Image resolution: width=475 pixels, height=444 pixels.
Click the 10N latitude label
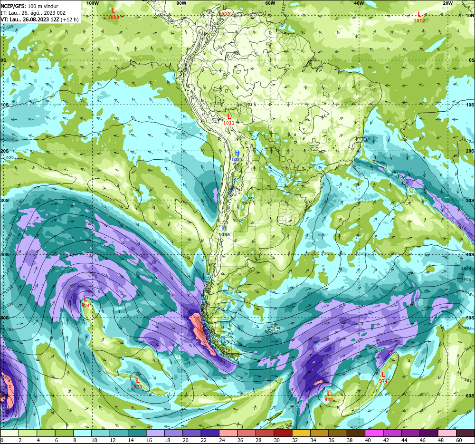(x=470, y=16)
